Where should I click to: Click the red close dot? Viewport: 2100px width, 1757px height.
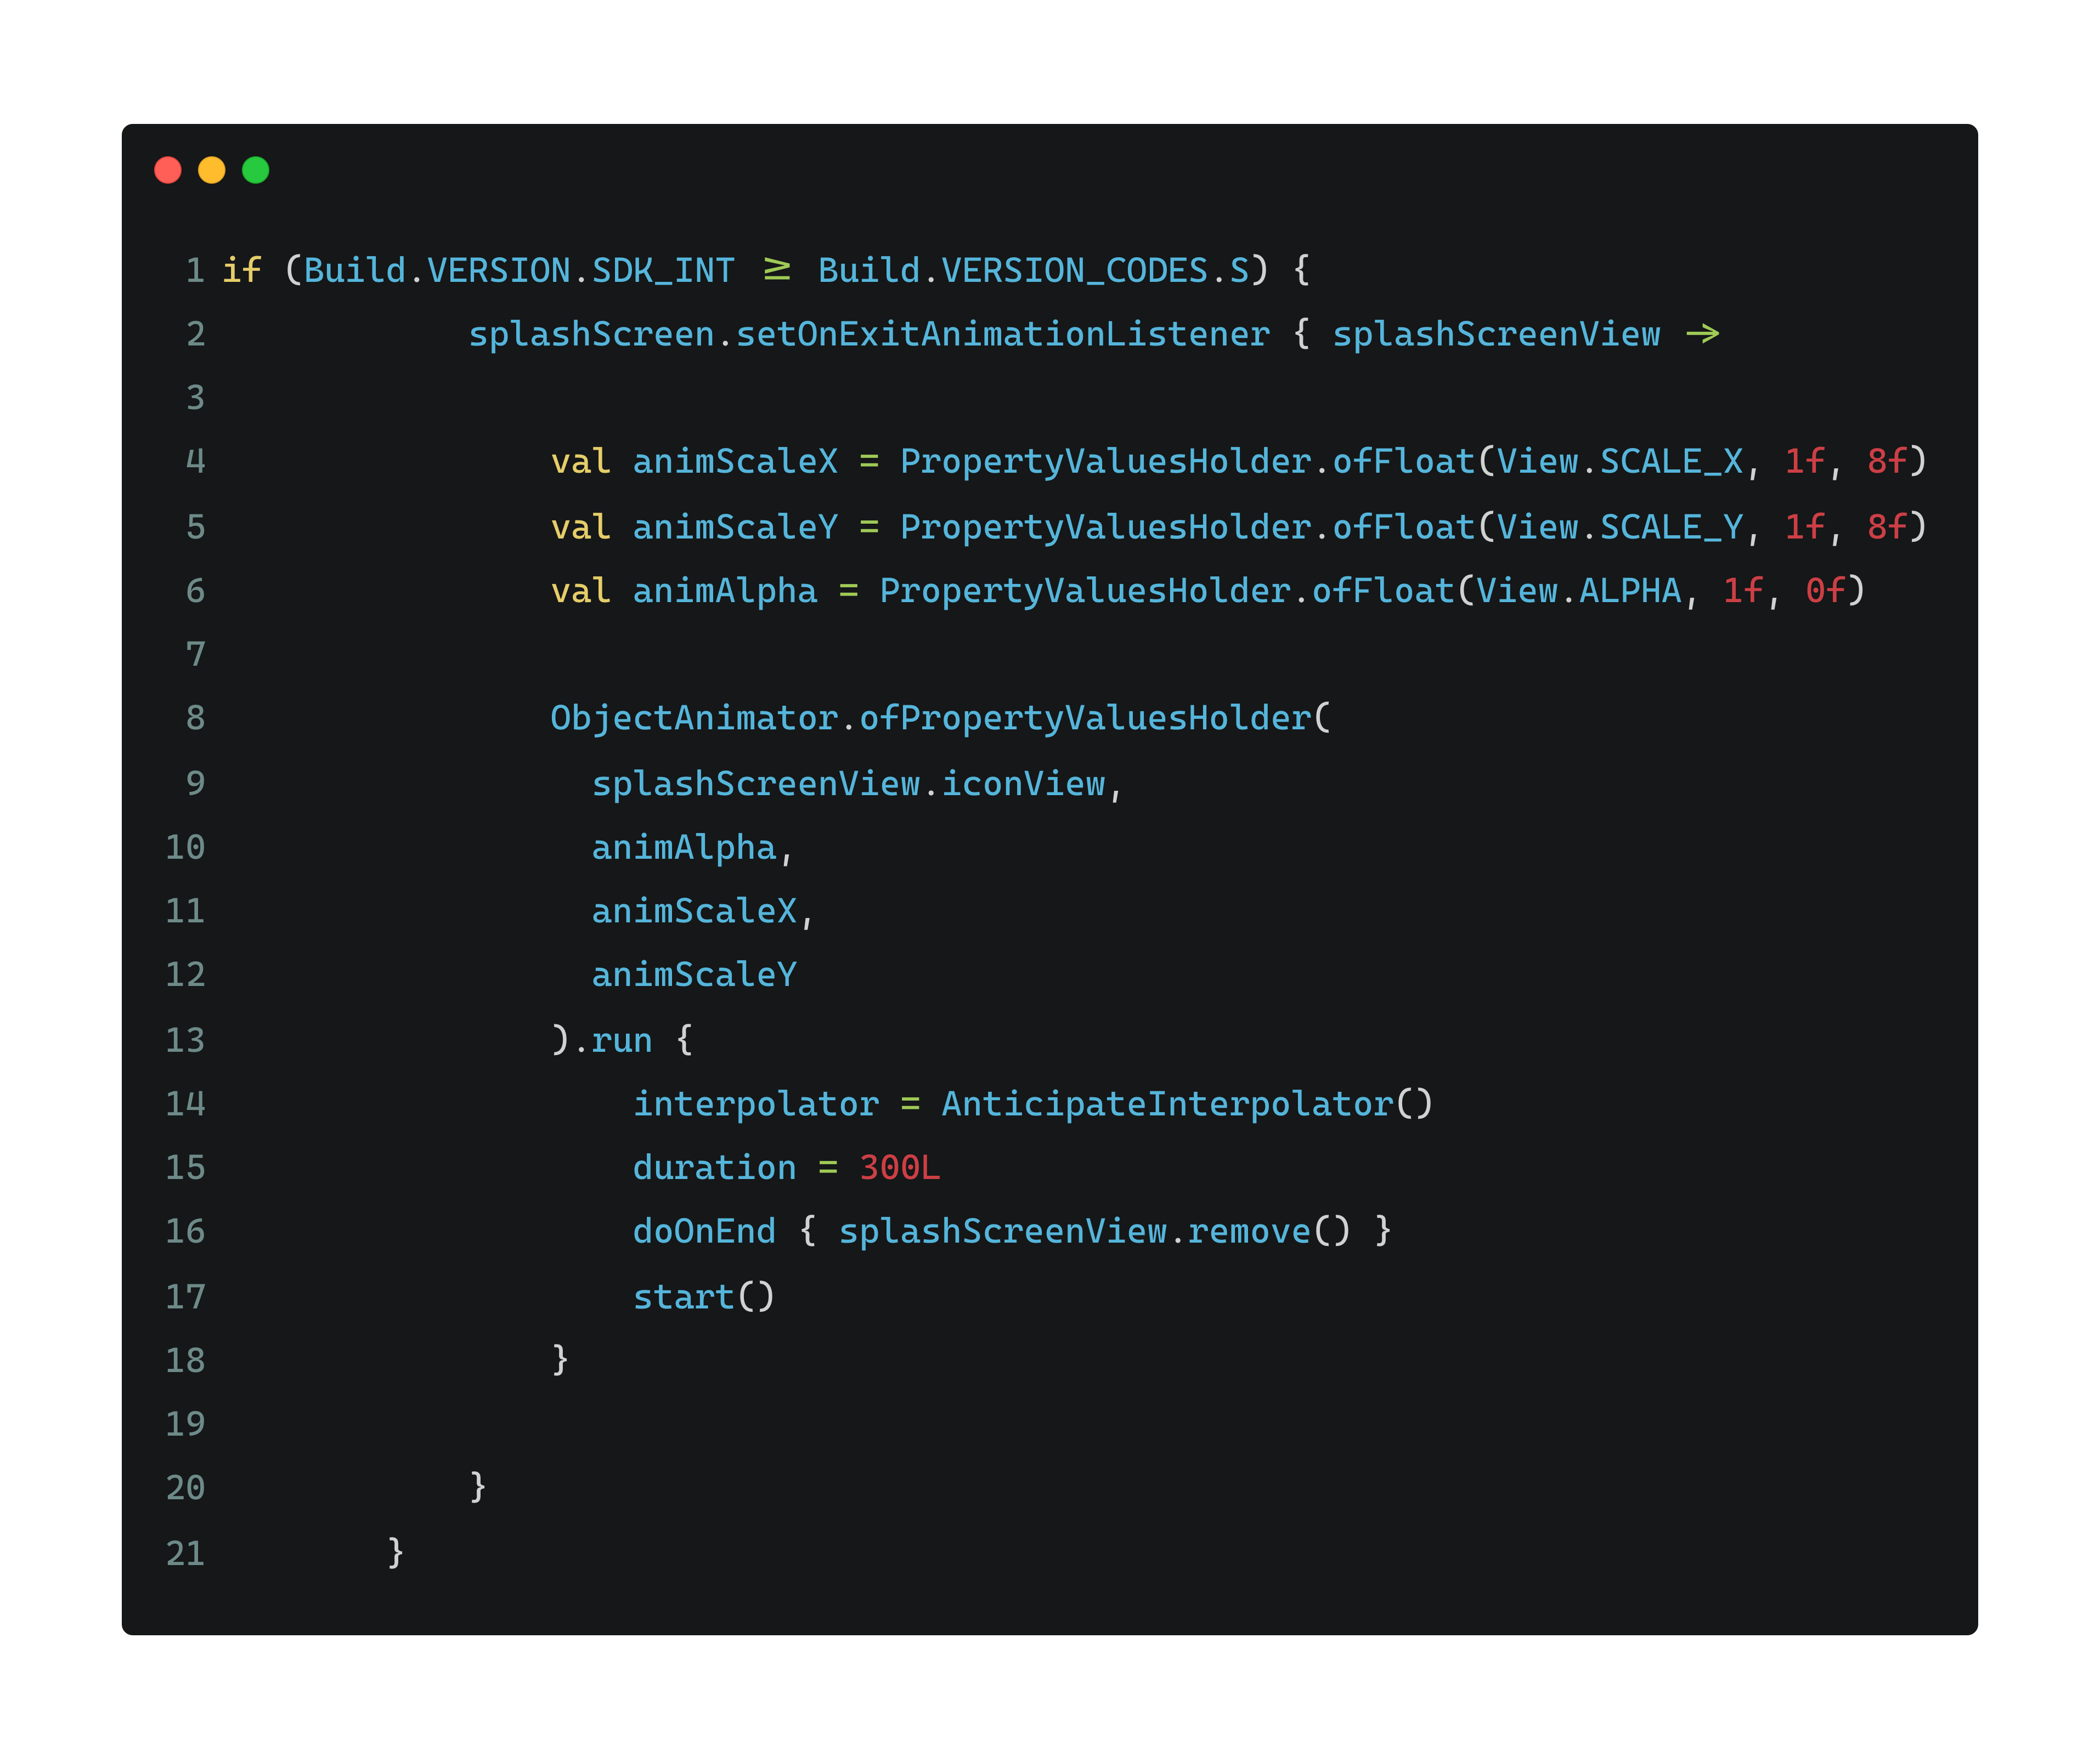168,170
